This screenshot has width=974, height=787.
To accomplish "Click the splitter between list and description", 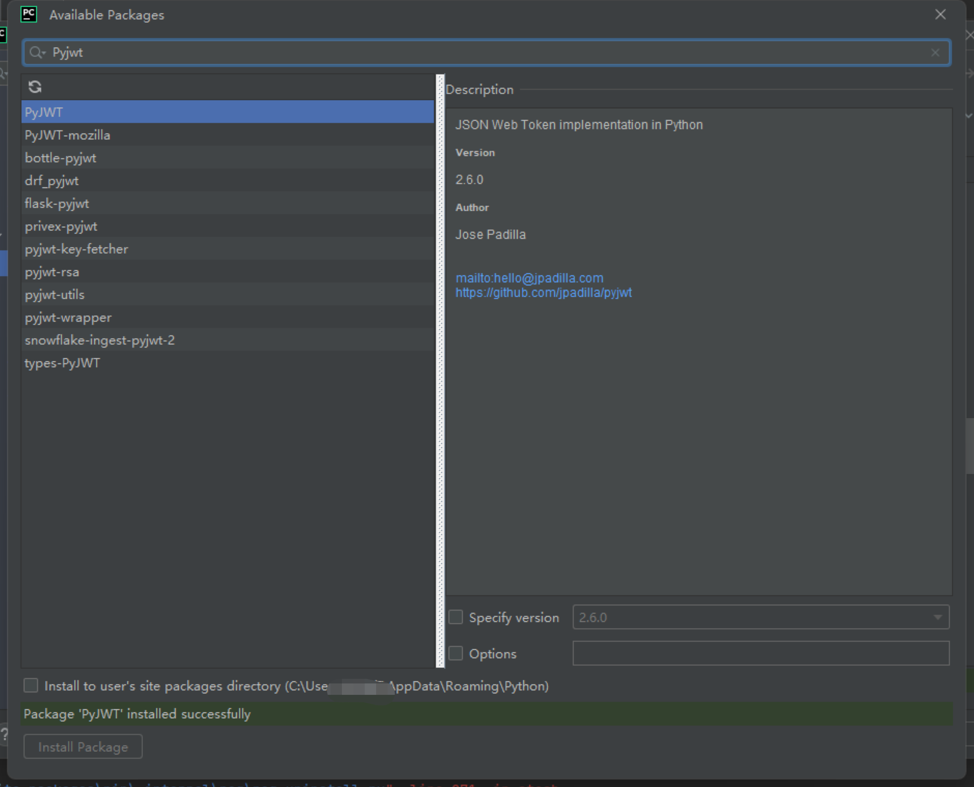I will [440, 371].
